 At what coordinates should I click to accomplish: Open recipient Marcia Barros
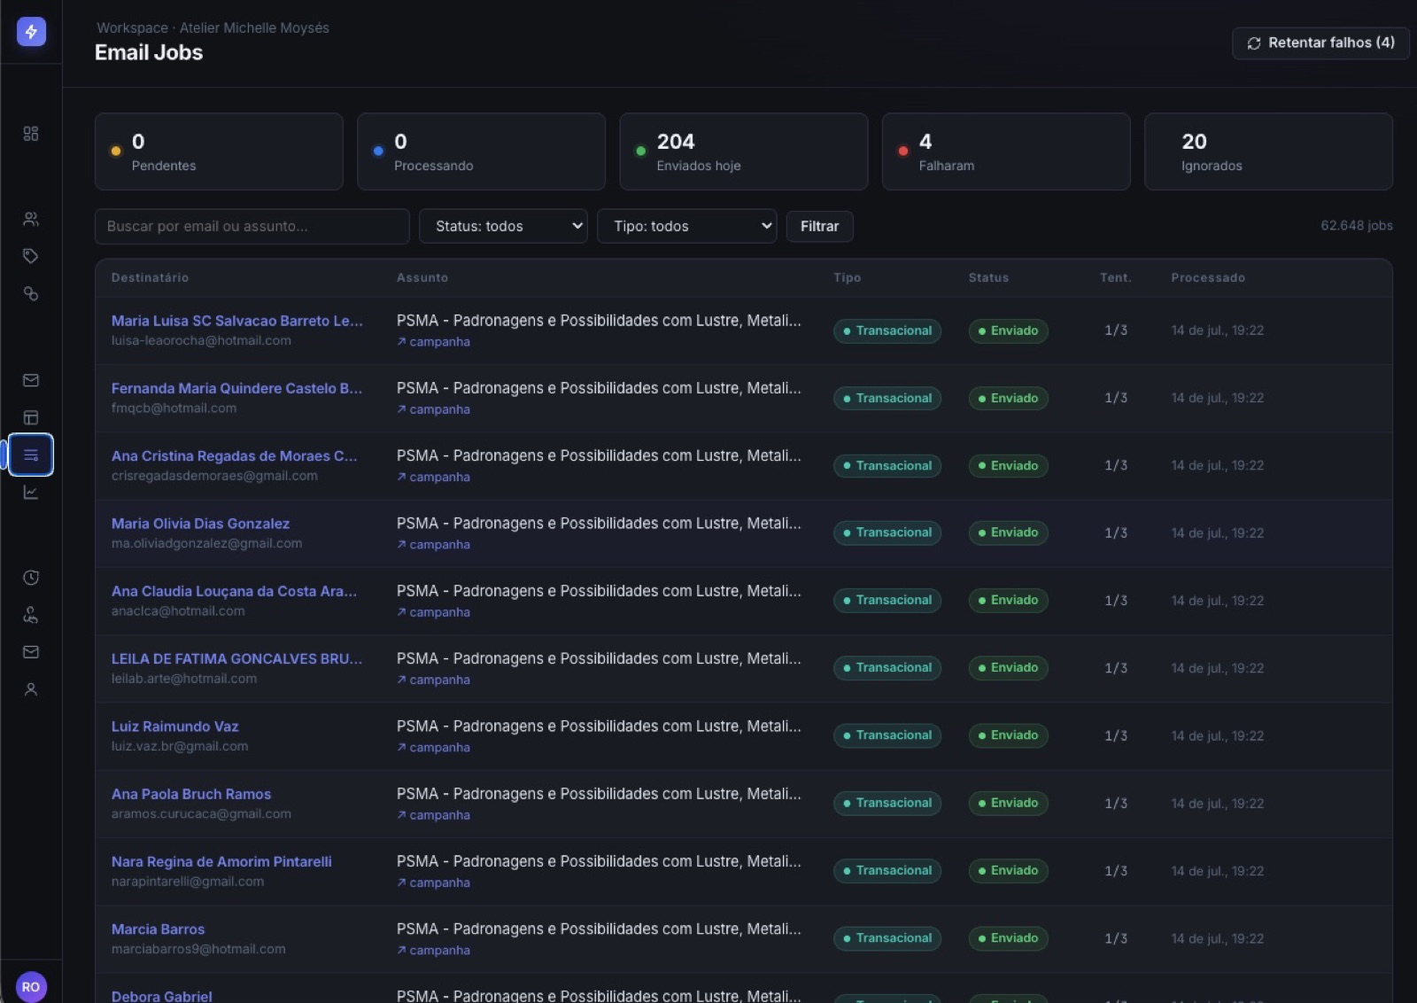(158, 929)
